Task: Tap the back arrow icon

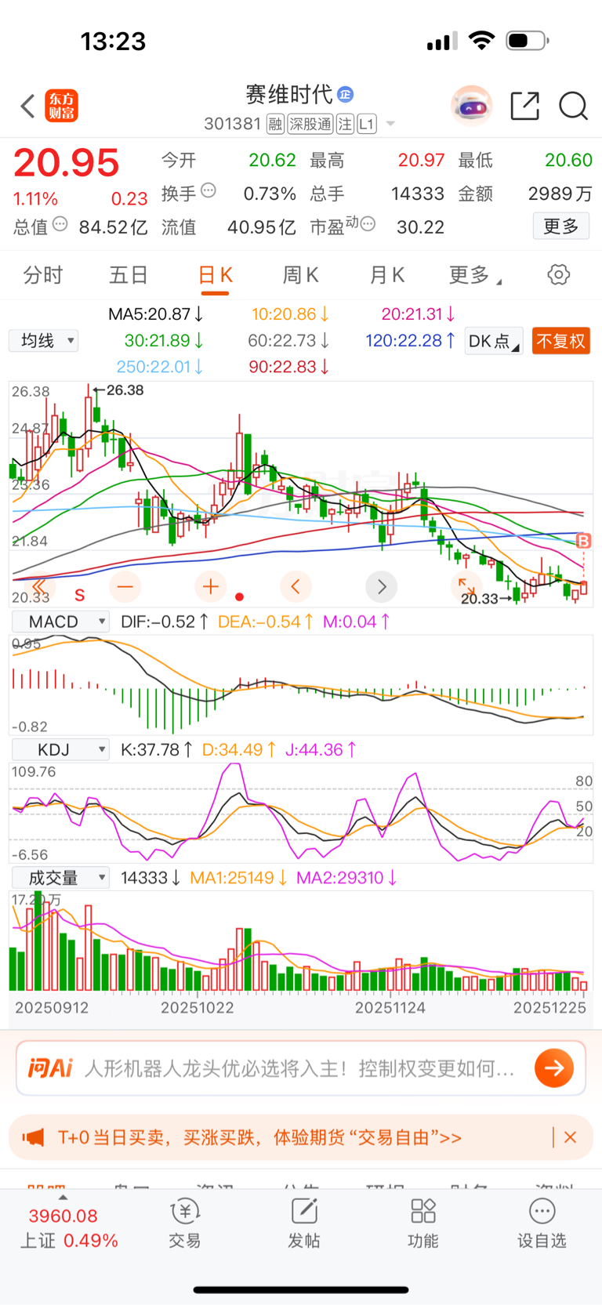Action: pyautogui.click(x=28, y=106)
